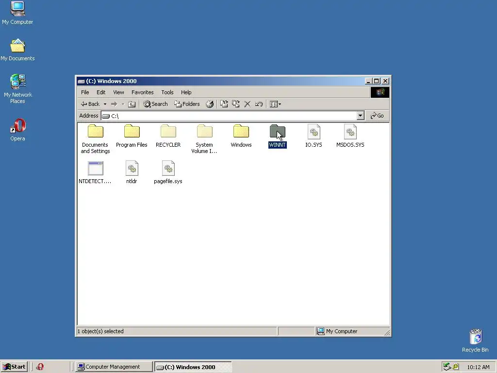Image resolution: width=497 pixels, height=373 pixels.
Task: Open the Forward history dropdown arrow
Action: tap(123, 104)
